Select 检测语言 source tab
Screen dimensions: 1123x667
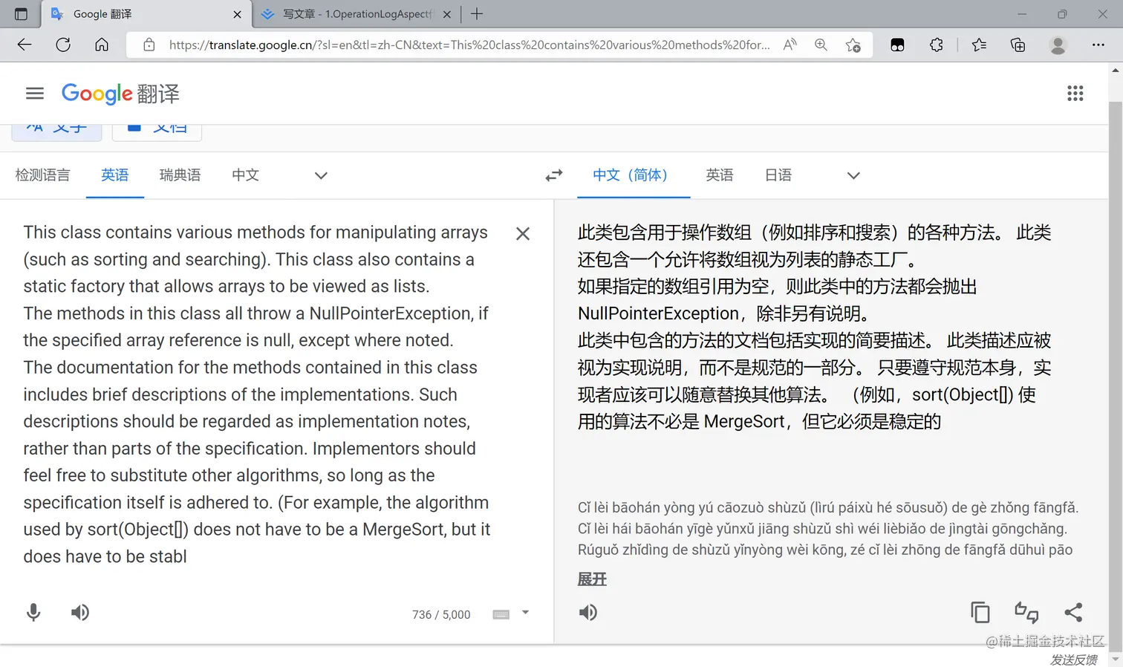click(x=43, y=175)
